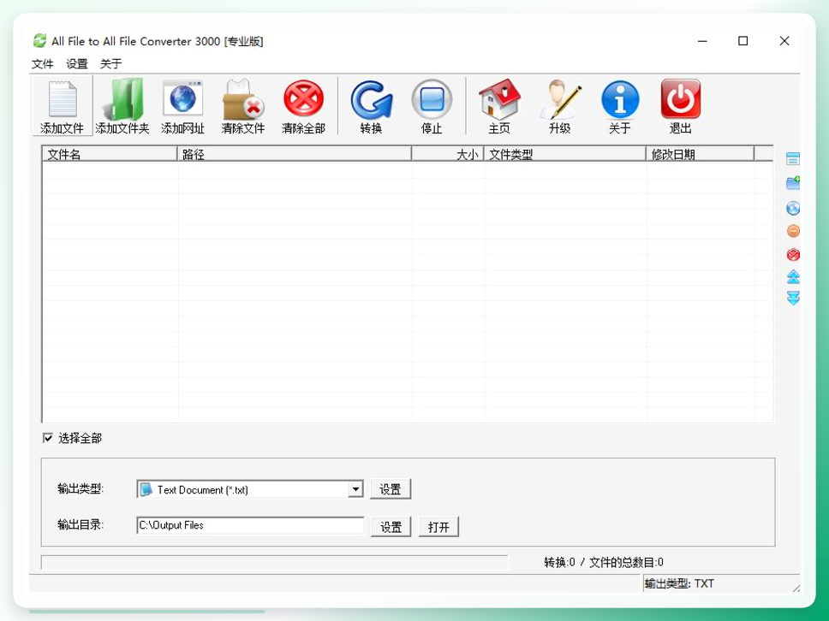The image size is (829, 621).
Task: Close the All File Converter window
Action: [x=784, y=41]
